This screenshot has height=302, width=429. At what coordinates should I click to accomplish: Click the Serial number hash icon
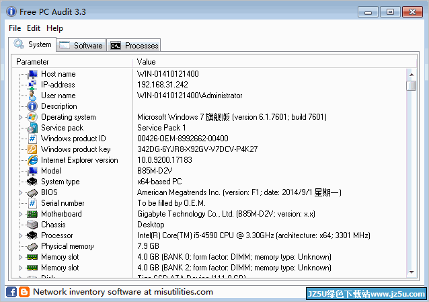[32, 203]
